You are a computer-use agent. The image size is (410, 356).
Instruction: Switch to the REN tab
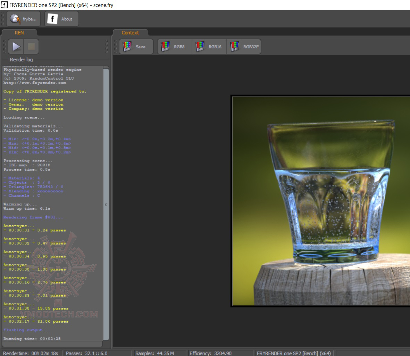pyautogui.click(x=19, y=33)
